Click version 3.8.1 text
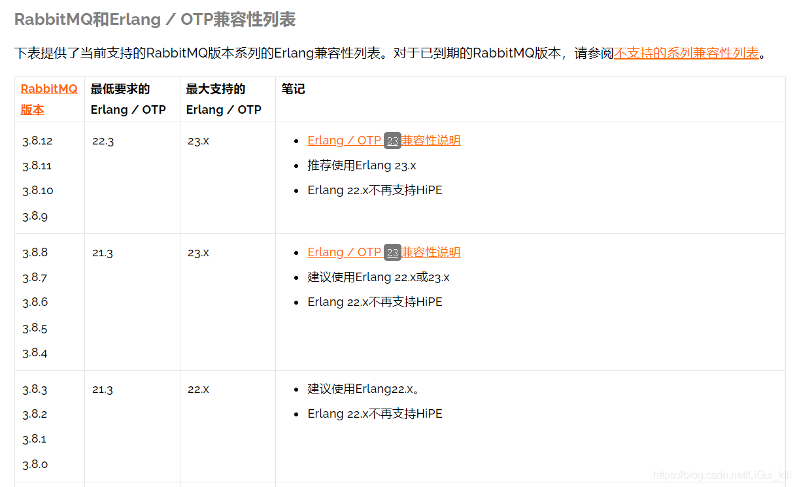 [x=34, y=439]
